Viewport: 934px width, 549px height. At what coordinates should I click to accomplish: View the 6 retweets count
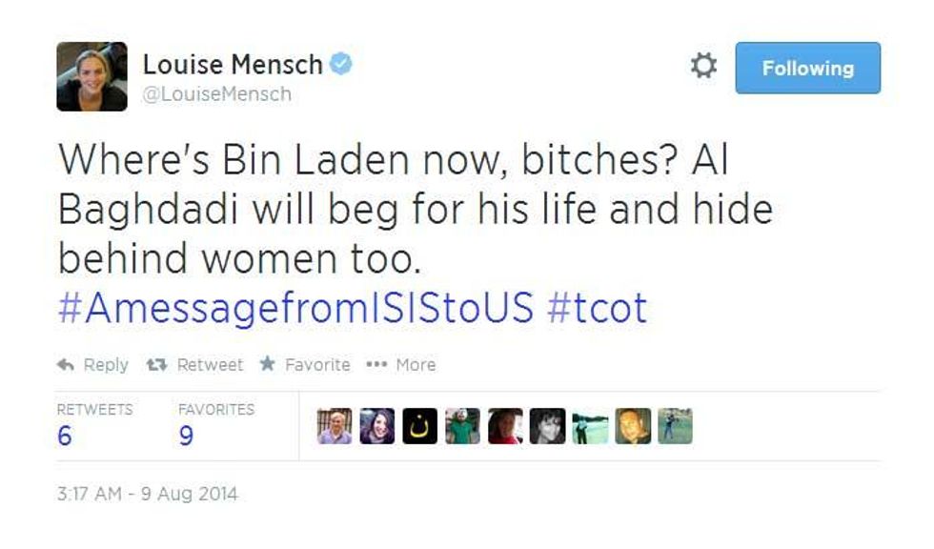(65, 436)
